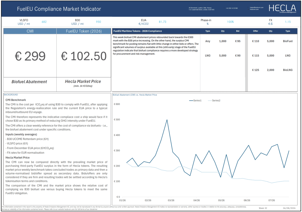Click the € 95 bid price
Viewport: 302px width, 212px height.
(238, 41)
